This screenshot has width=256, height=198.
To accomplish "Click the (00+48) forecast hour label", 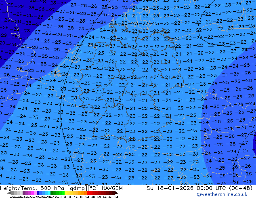I will (x=241, y=188).
